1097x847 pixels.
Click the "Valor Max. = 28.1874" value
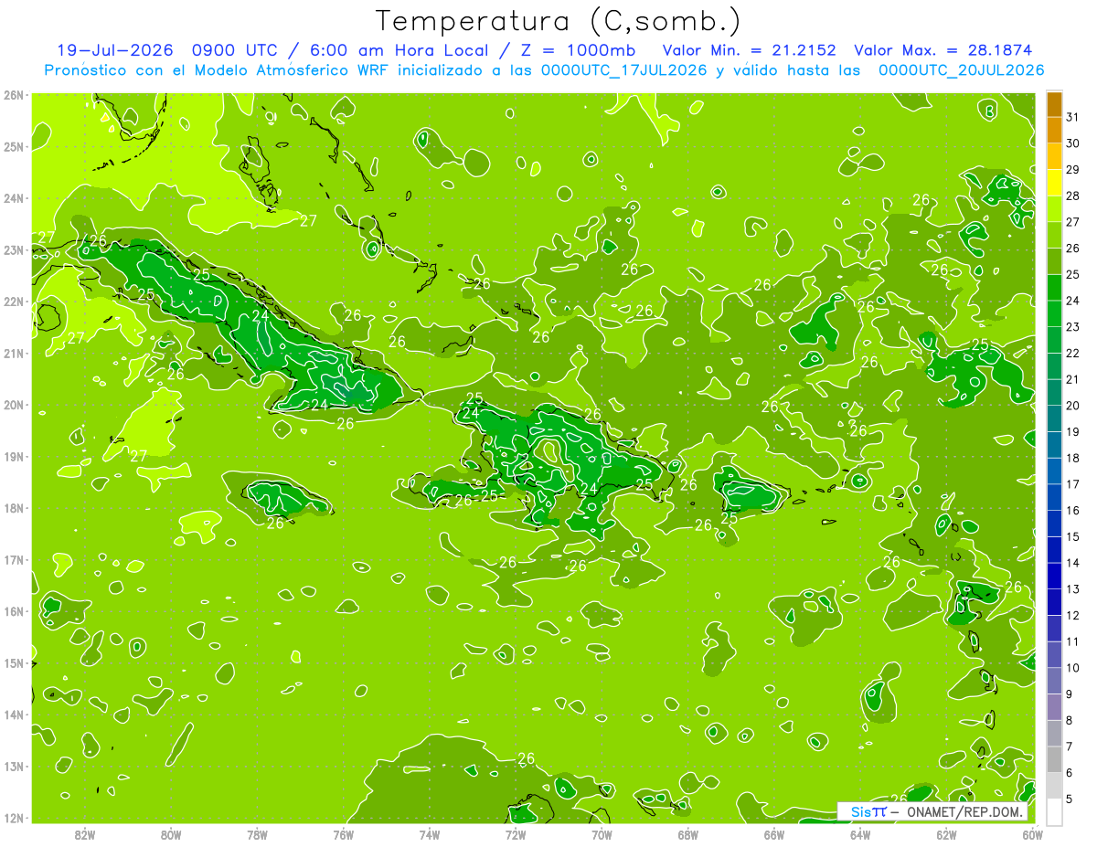944,50
